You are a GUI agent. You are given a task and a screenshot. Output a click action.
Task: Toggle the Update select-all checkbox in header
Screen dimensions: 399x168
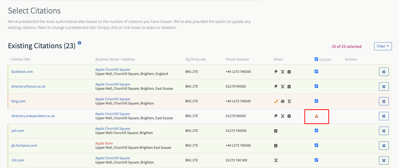pyautogui.click(x=316, y=59)
